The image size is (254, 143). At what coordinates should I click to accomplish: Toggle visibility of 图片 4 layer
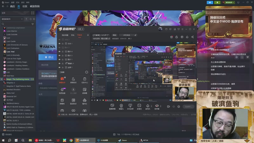click(x=59, y=51)
